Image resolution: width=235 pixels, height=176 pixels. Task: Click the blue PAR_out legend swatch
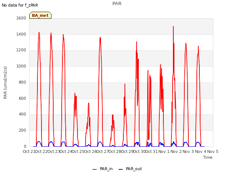click(x=121, y=169)
